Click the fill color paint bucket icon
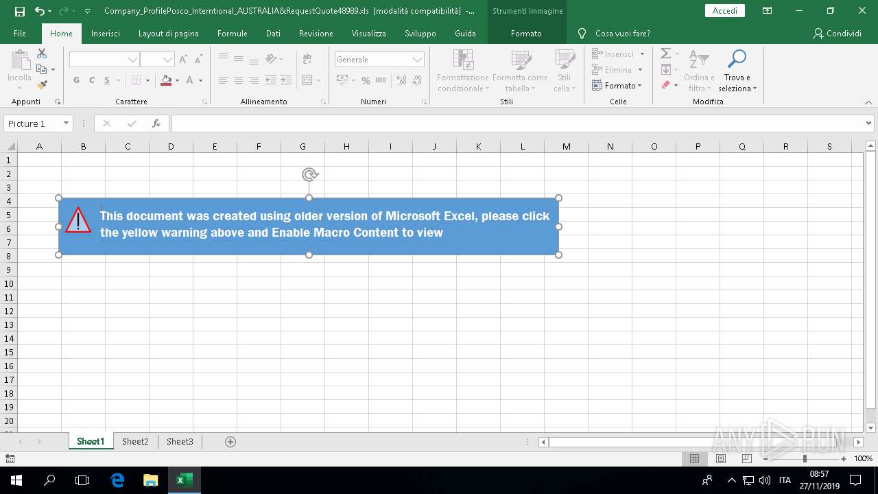The width and height of the screenshot is (878, 494). point(166,80)
